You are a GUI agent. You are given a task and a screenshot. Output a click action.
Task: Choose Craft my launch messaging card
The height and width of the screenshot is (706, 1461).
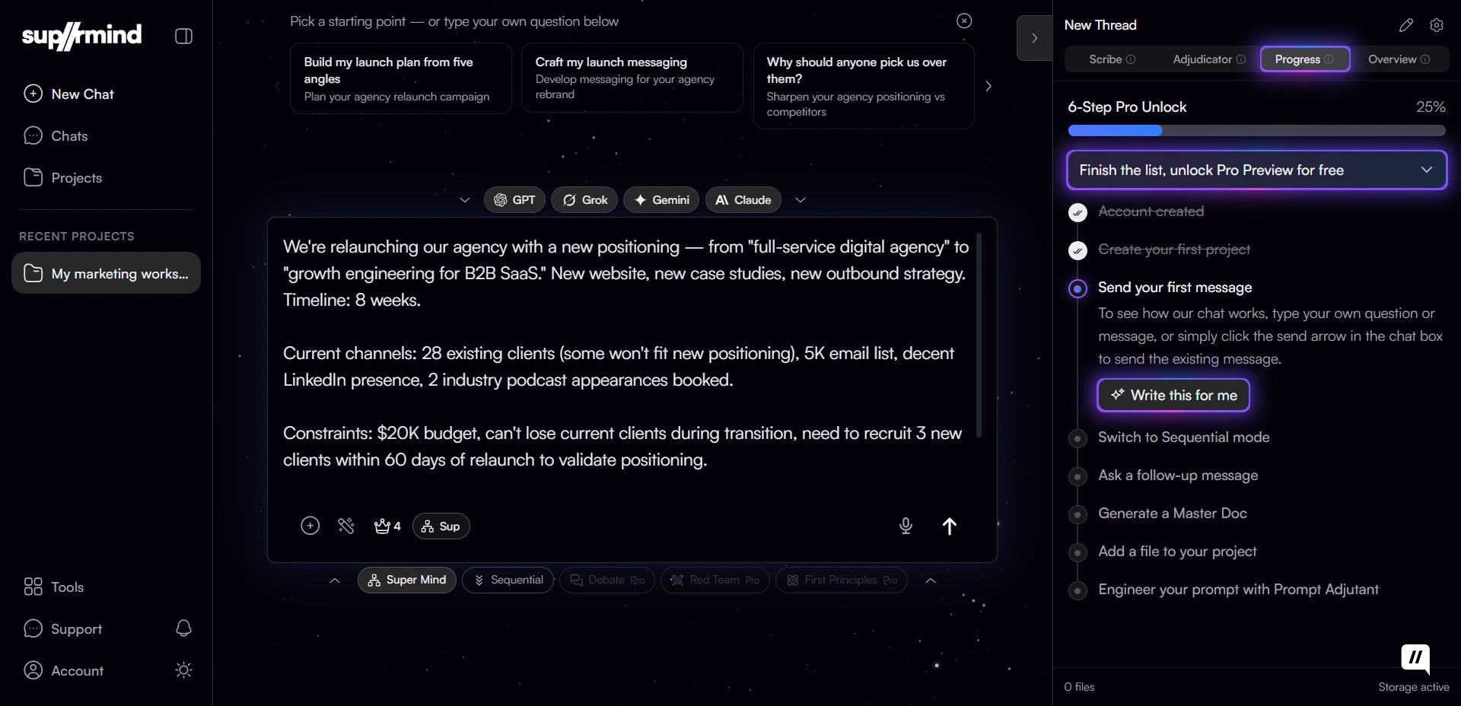click(x=632, y=78)
